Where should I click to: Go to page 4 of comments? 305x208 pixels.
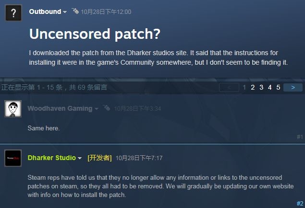coord(269,87)
